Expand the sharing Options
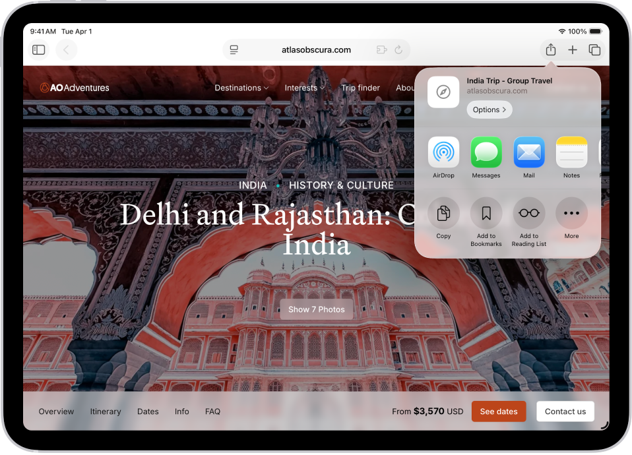632x455 pixels. 489,109
